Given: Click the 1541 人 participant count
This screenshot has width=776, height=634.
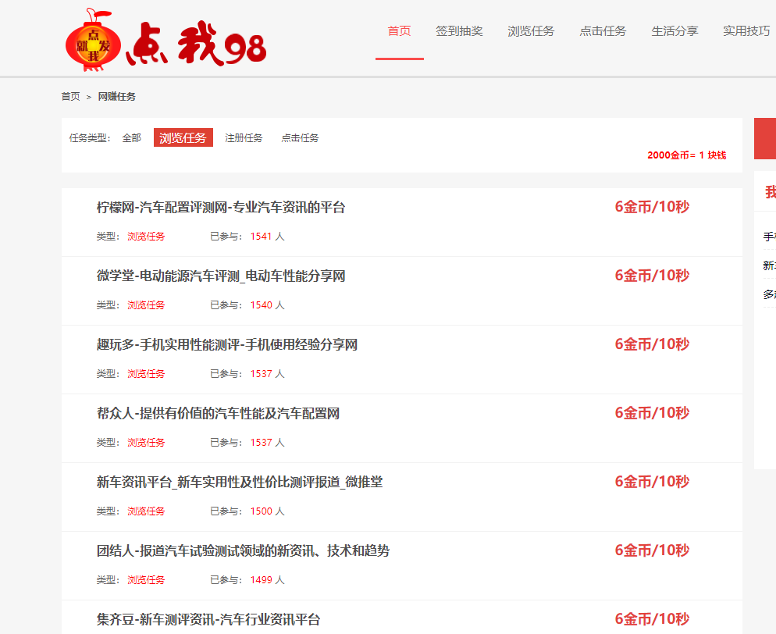Looking at the screenshot, I should click(x=267, y=237).
